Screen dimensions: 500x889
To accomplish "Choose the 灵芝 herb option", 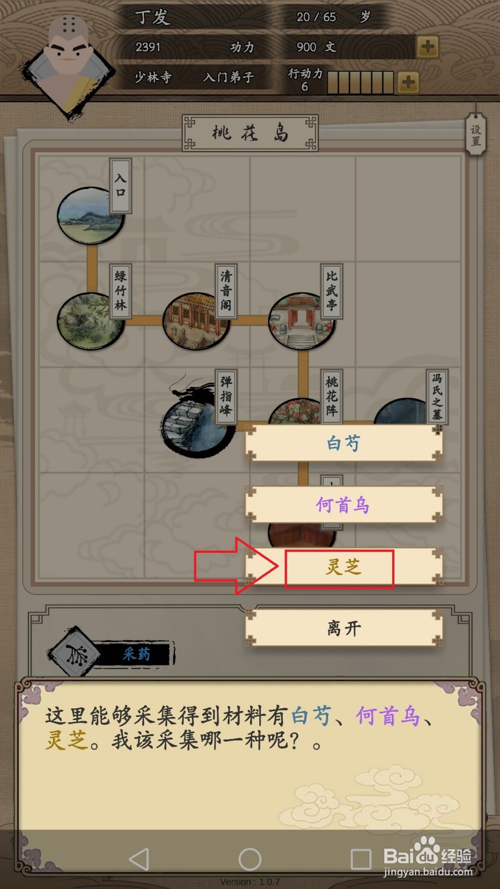I will pos(343,567).
